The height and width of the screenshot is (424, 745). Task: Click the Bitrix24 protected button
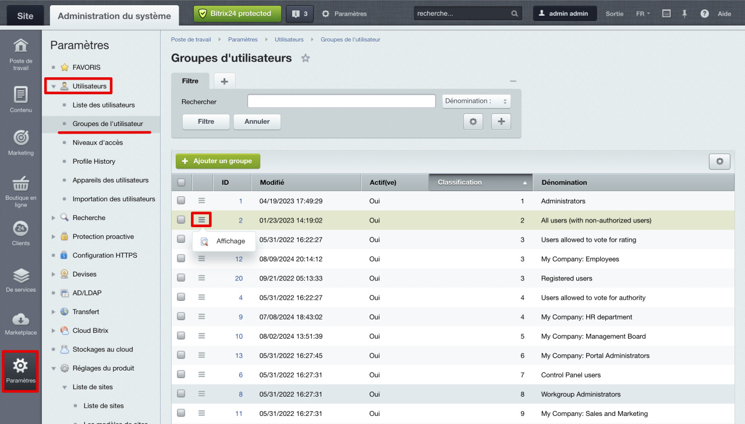pyautogui.click(x=237, y=13)
